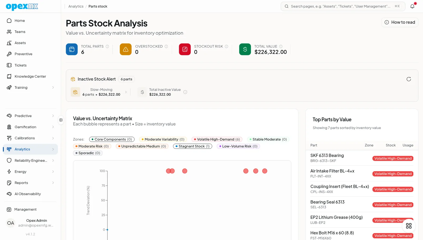Toggle the Volatile High-Demand zone filter

[217, 139]
